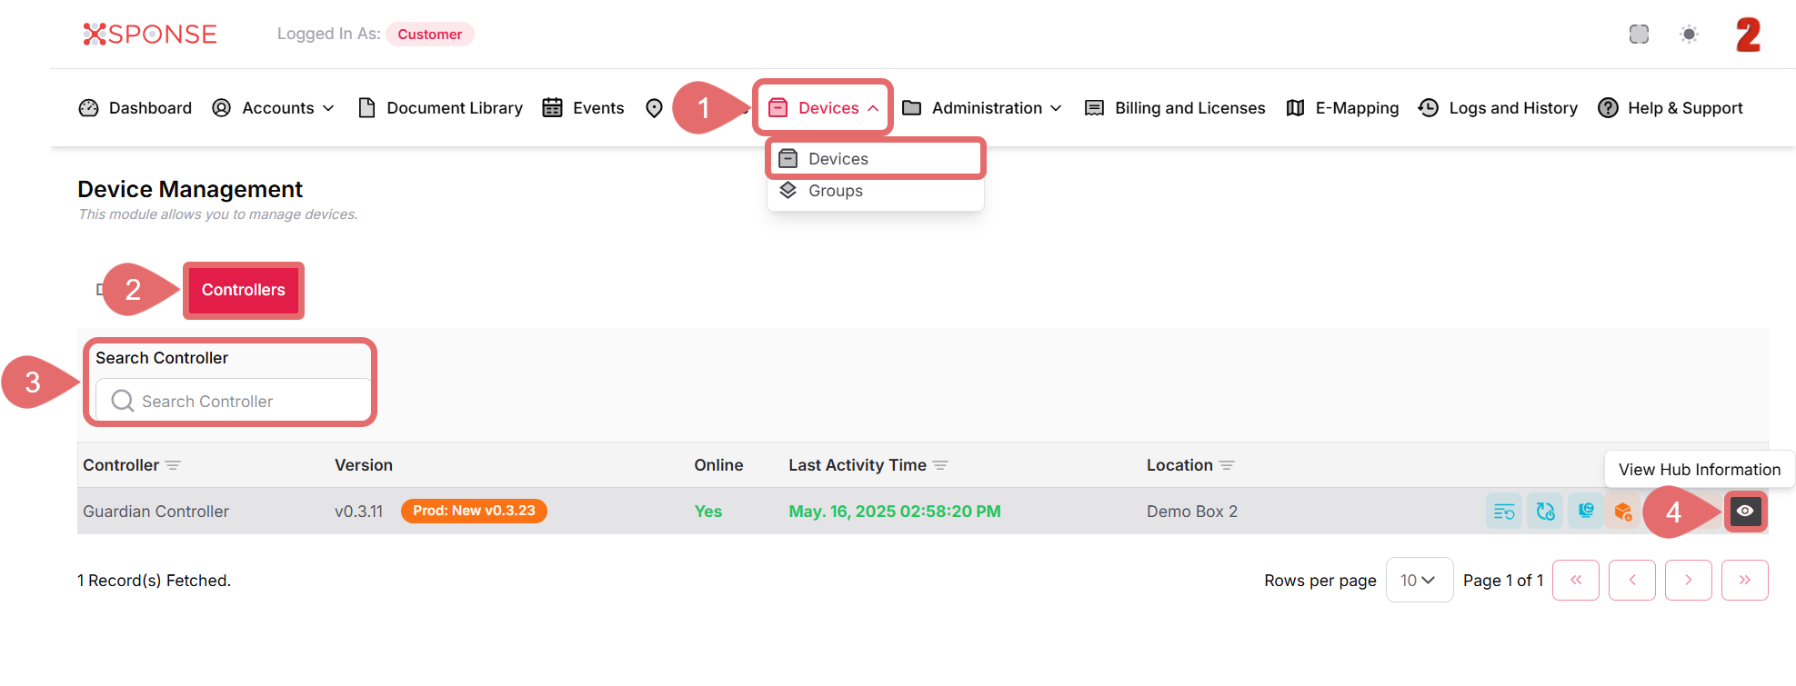The image size is (1796, 686).
Task: Click the Prod: New v0.3.23 update badge
Action: (x=474, y=511)
